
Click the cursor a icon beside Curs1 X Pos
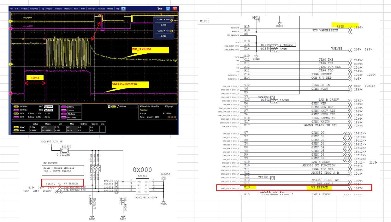coord(172,20)
